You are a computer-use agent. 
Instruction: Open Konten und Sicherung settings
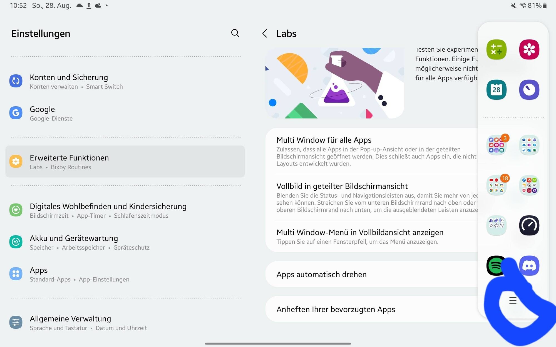pyautogui.click(x=125, y=81)
